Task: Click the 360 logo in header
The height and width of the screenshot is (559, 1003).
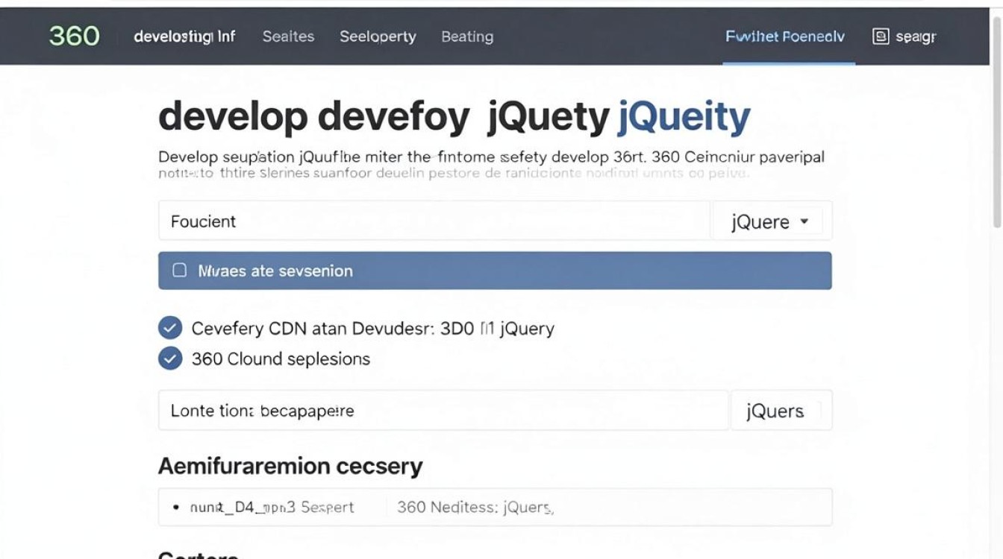Action: pyautogui.click(x=74, y=36)
